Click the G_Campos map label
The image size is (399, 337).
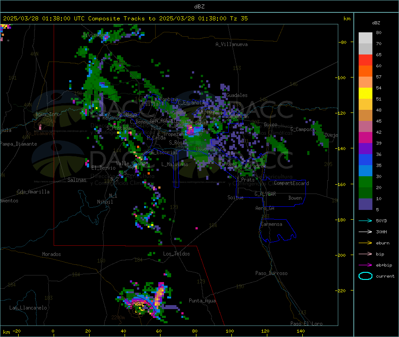[301, 129]
